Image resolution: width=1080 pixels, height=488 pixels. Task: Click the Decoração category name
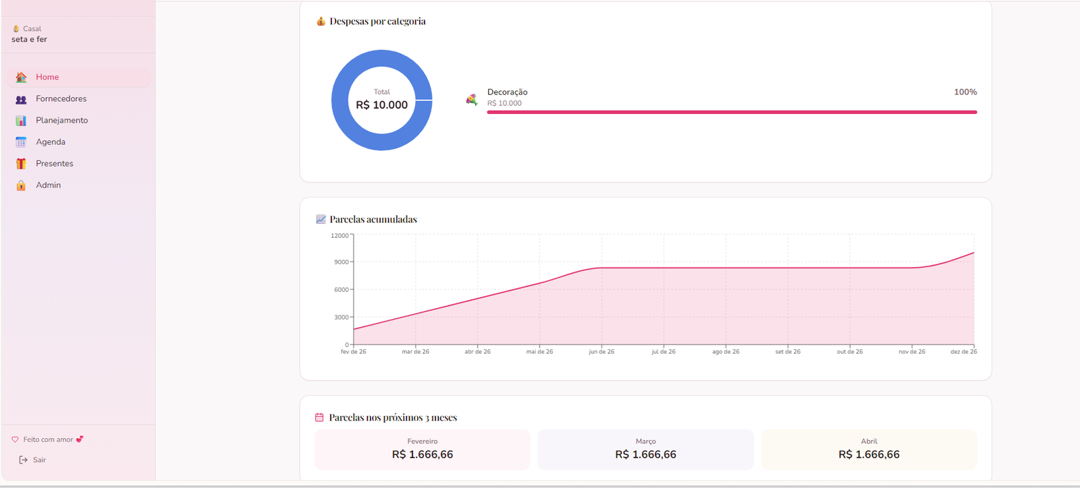[x=508, y=92]
